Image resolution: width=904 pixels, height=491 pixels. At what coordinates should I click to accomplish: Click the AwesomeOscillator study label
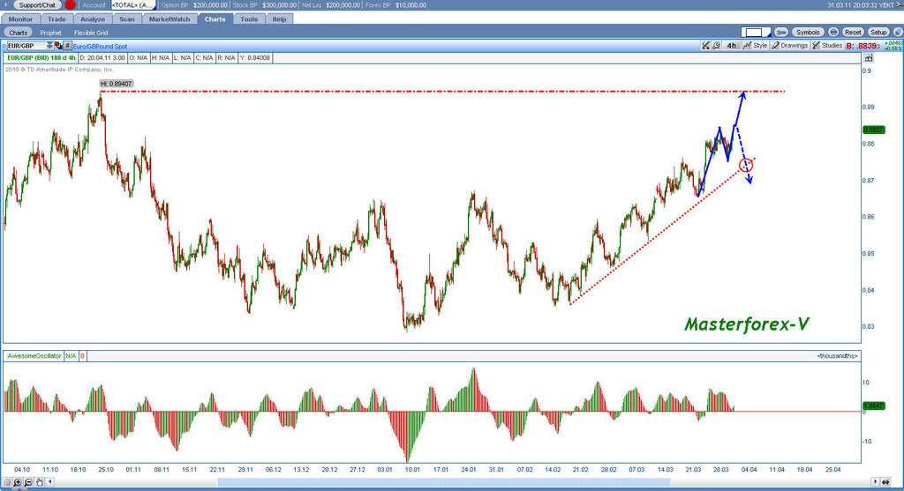click(x=34, y=356)
